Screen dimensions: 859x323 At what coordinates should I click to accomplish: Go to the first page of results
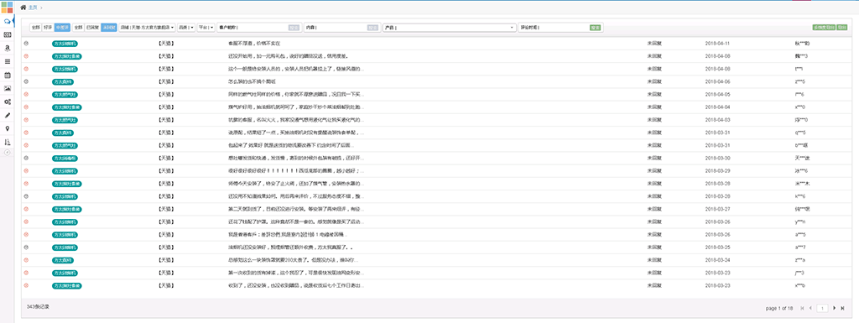coord(802,308)
